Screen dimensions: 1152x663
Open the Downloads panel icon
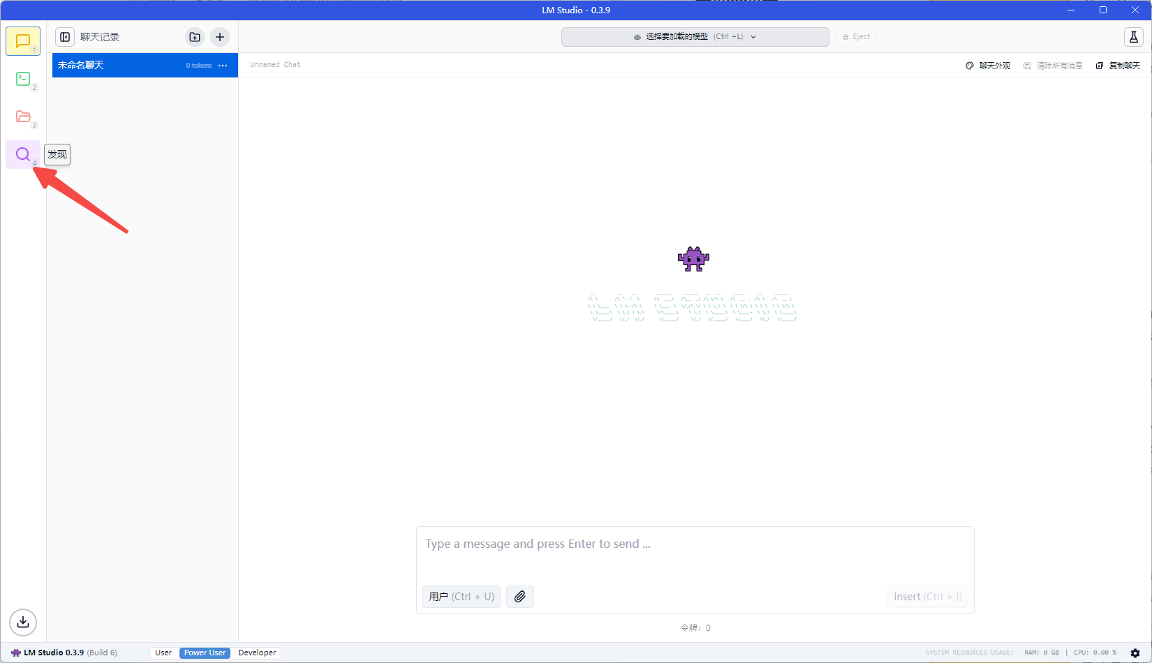23,622
